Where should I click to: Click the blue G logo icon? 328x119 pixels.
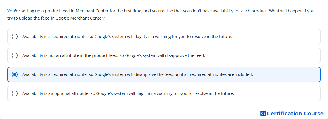pyautogui.click(x=263, y=113)
